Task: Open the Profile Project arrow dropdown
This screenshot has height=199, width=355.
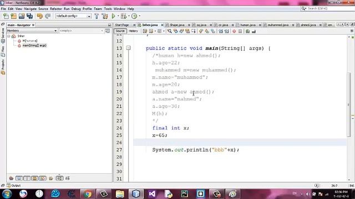Action: pyautogui.click(x=139, y=16)
